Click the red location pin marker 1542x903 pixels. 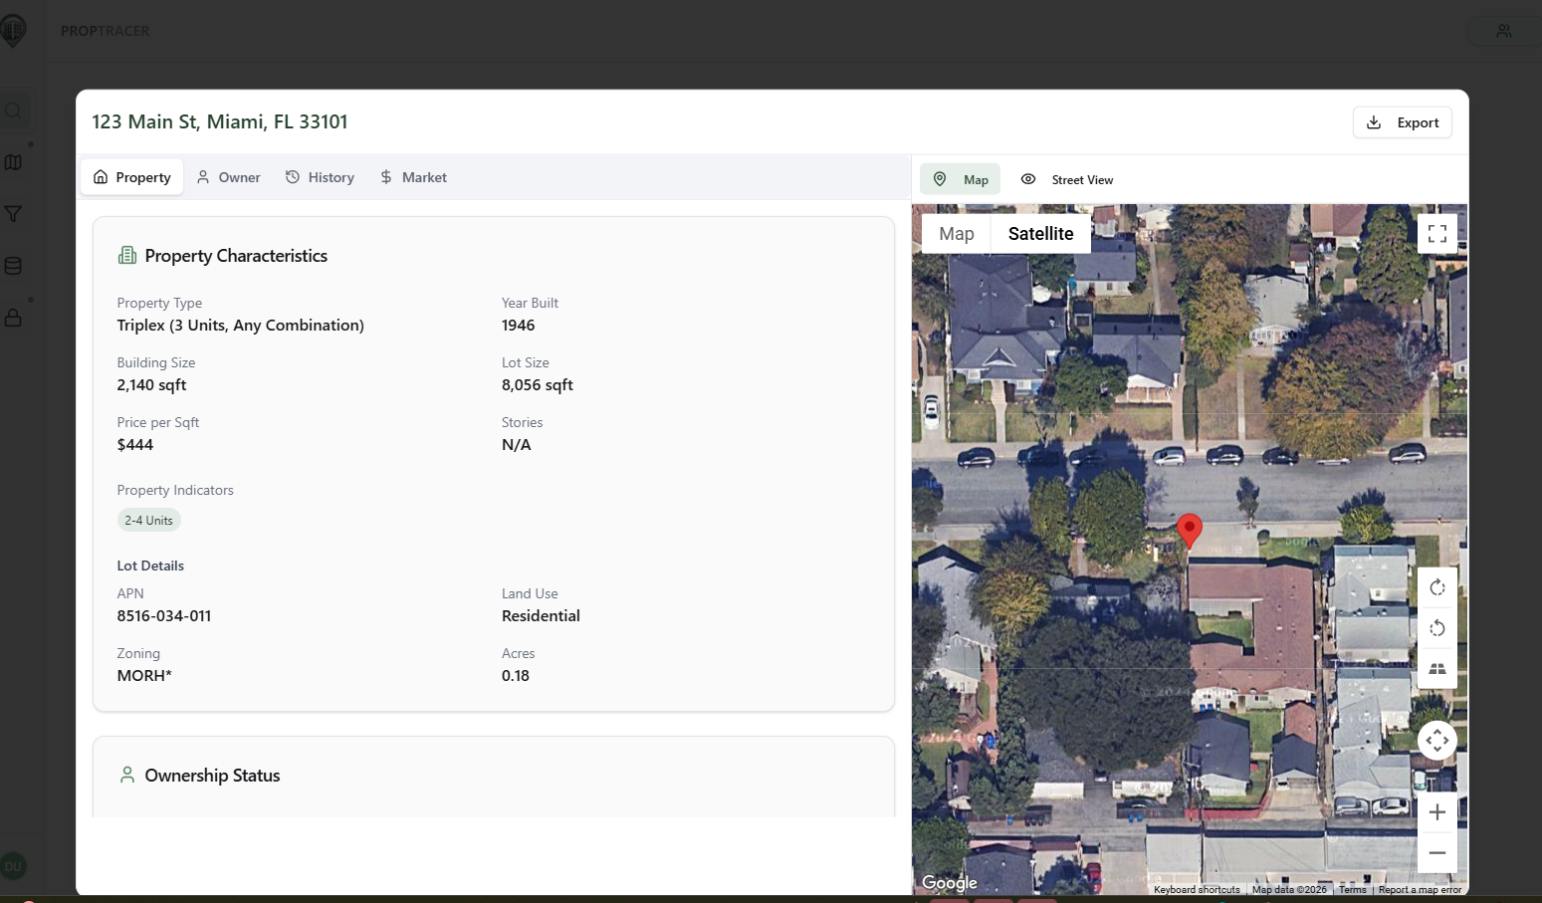(x=1190, y=530)
